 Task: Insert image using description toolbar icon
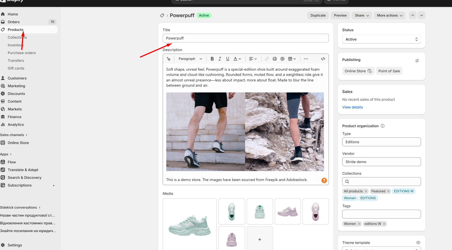[x=275, y=59]
